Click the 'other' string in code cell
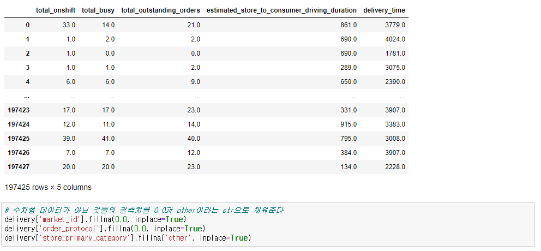541x251 pixels. [178, 238]
